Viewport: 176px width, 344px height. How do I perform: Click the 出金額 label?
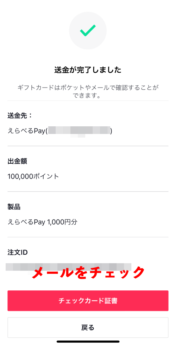pyautogui.click(x=17, y=161)
